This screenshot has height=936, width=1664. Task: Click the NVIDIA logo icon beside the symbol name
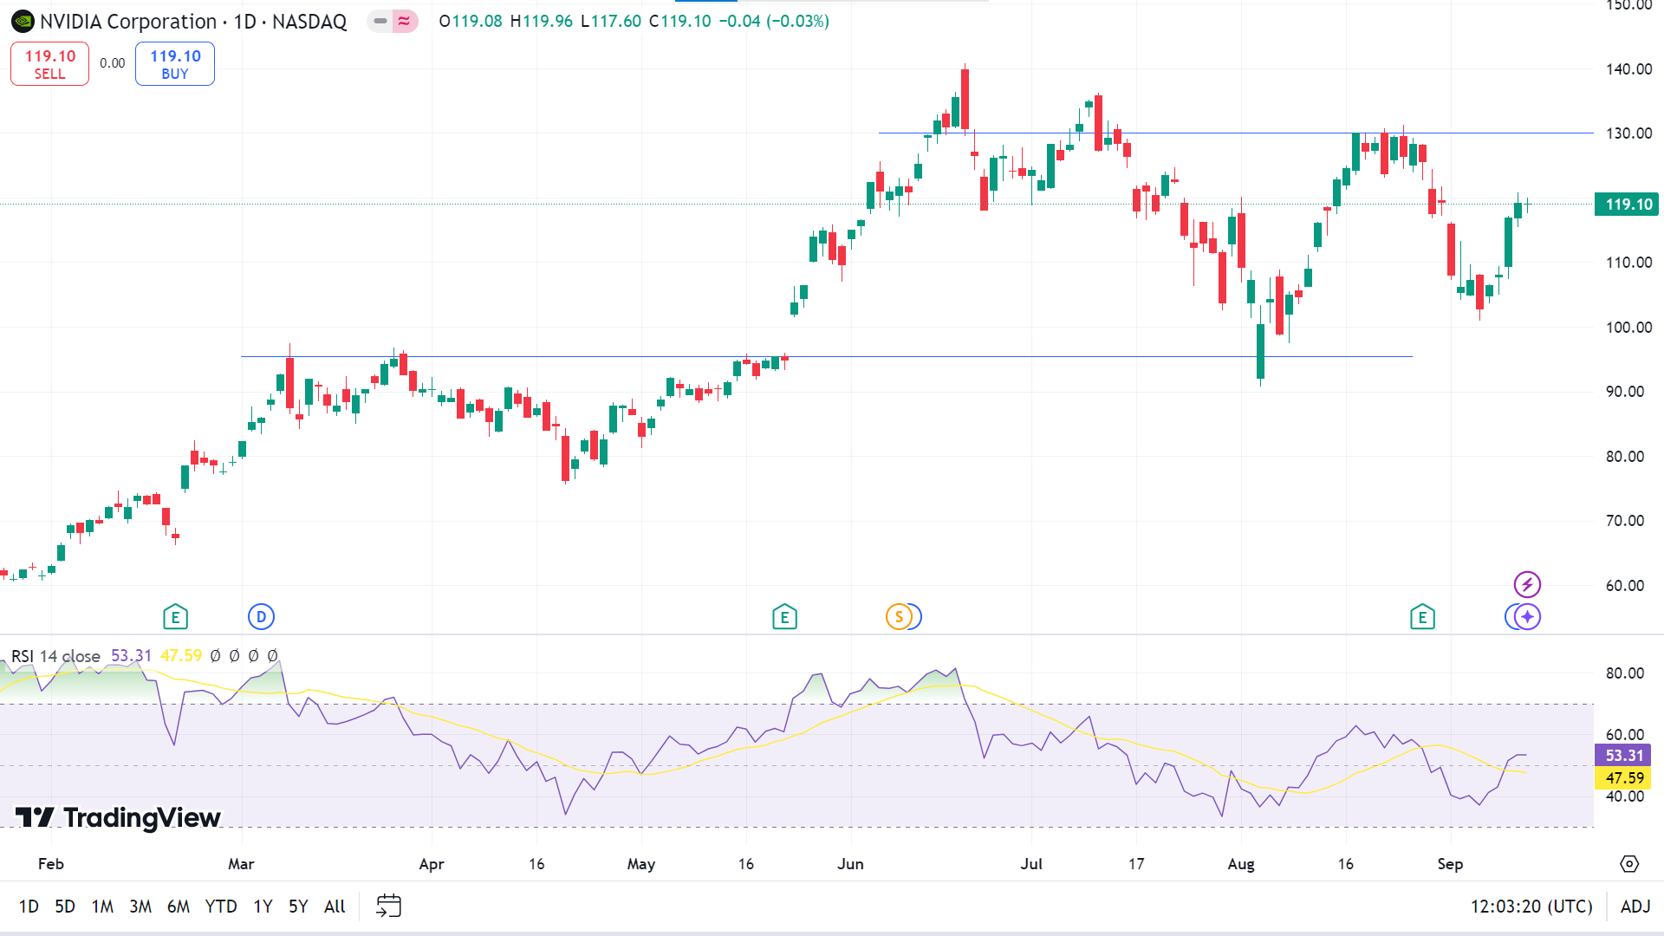(x=23, y=21)
